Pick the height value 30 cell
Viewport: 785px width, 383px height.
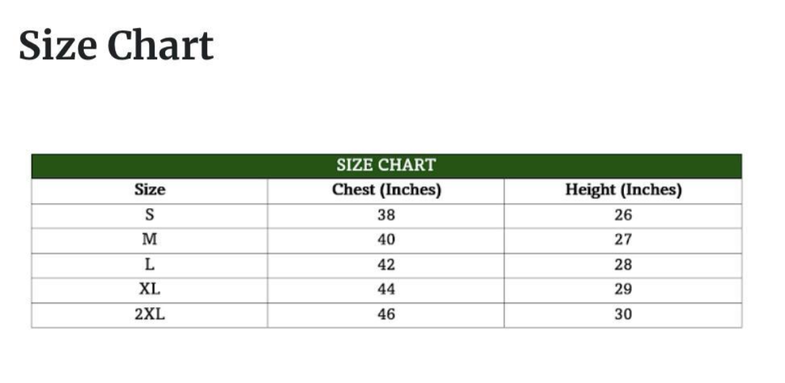pyautogui.click(x=623, y=315)
